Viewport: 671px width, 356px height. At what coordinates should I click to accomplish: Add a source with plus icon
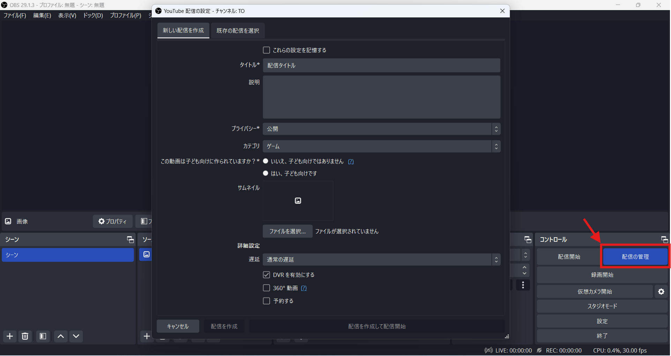coord(147,336)
